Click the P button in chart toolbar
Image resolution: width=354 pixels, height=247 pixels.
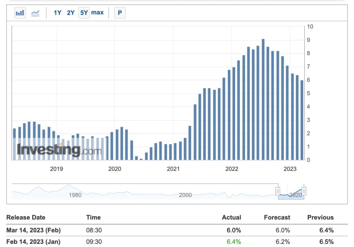tap(120, 13)
